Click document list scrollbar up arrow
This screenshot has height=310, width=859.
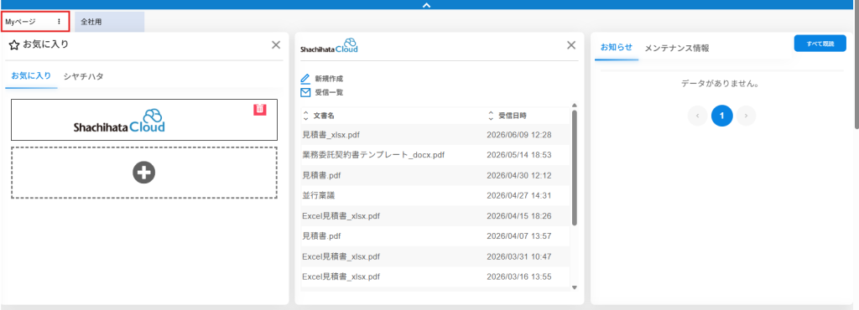574,105
